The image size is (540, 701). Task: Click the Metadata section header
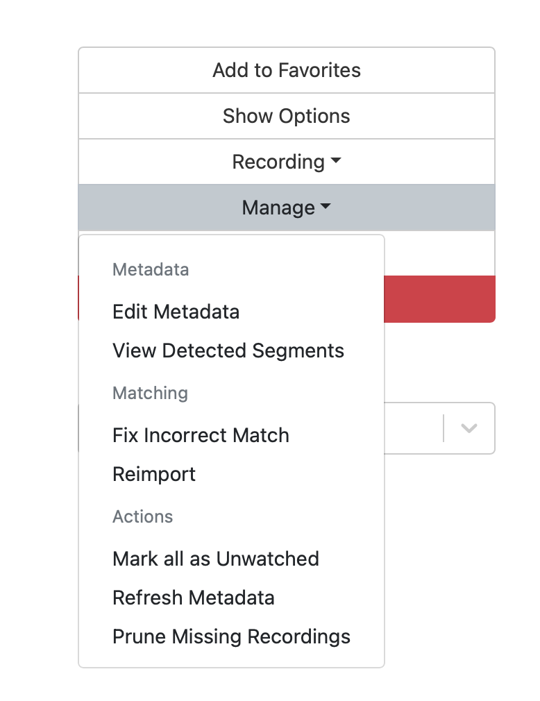pyautogui.click(x=151, y=269)
